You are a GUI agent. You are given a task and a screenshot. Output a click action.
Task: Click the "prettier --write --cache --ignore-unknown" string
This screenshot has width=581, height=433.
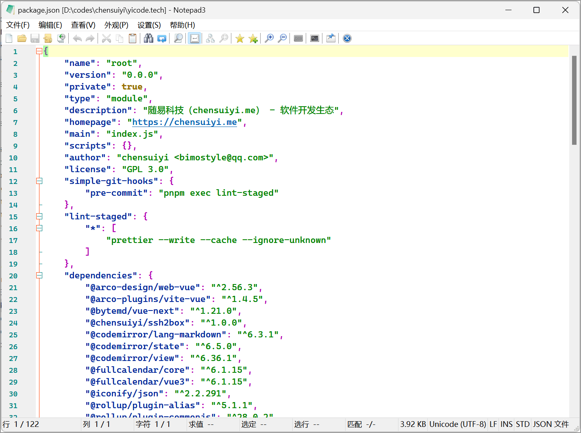[x=219, y=240]
